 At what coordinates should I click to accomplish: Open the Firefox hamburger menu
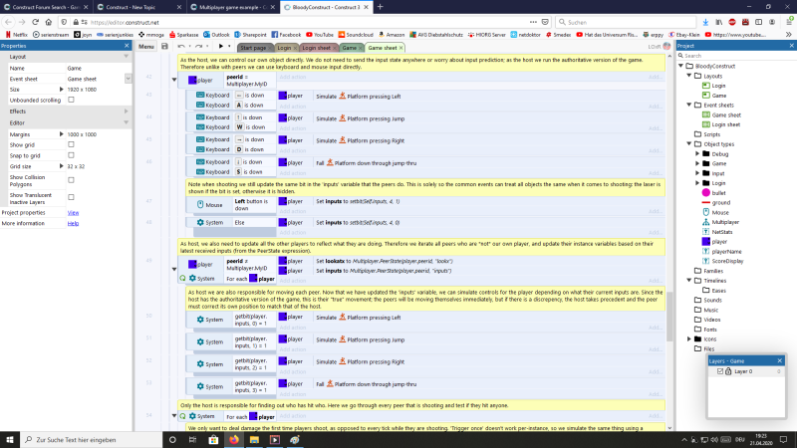pos(789,22)
